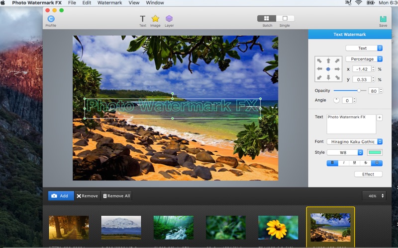Add a Text watermark from toolbar
The height and width of the screenshot is (248, 398).
pyautogui.click(x=143, y=21)
